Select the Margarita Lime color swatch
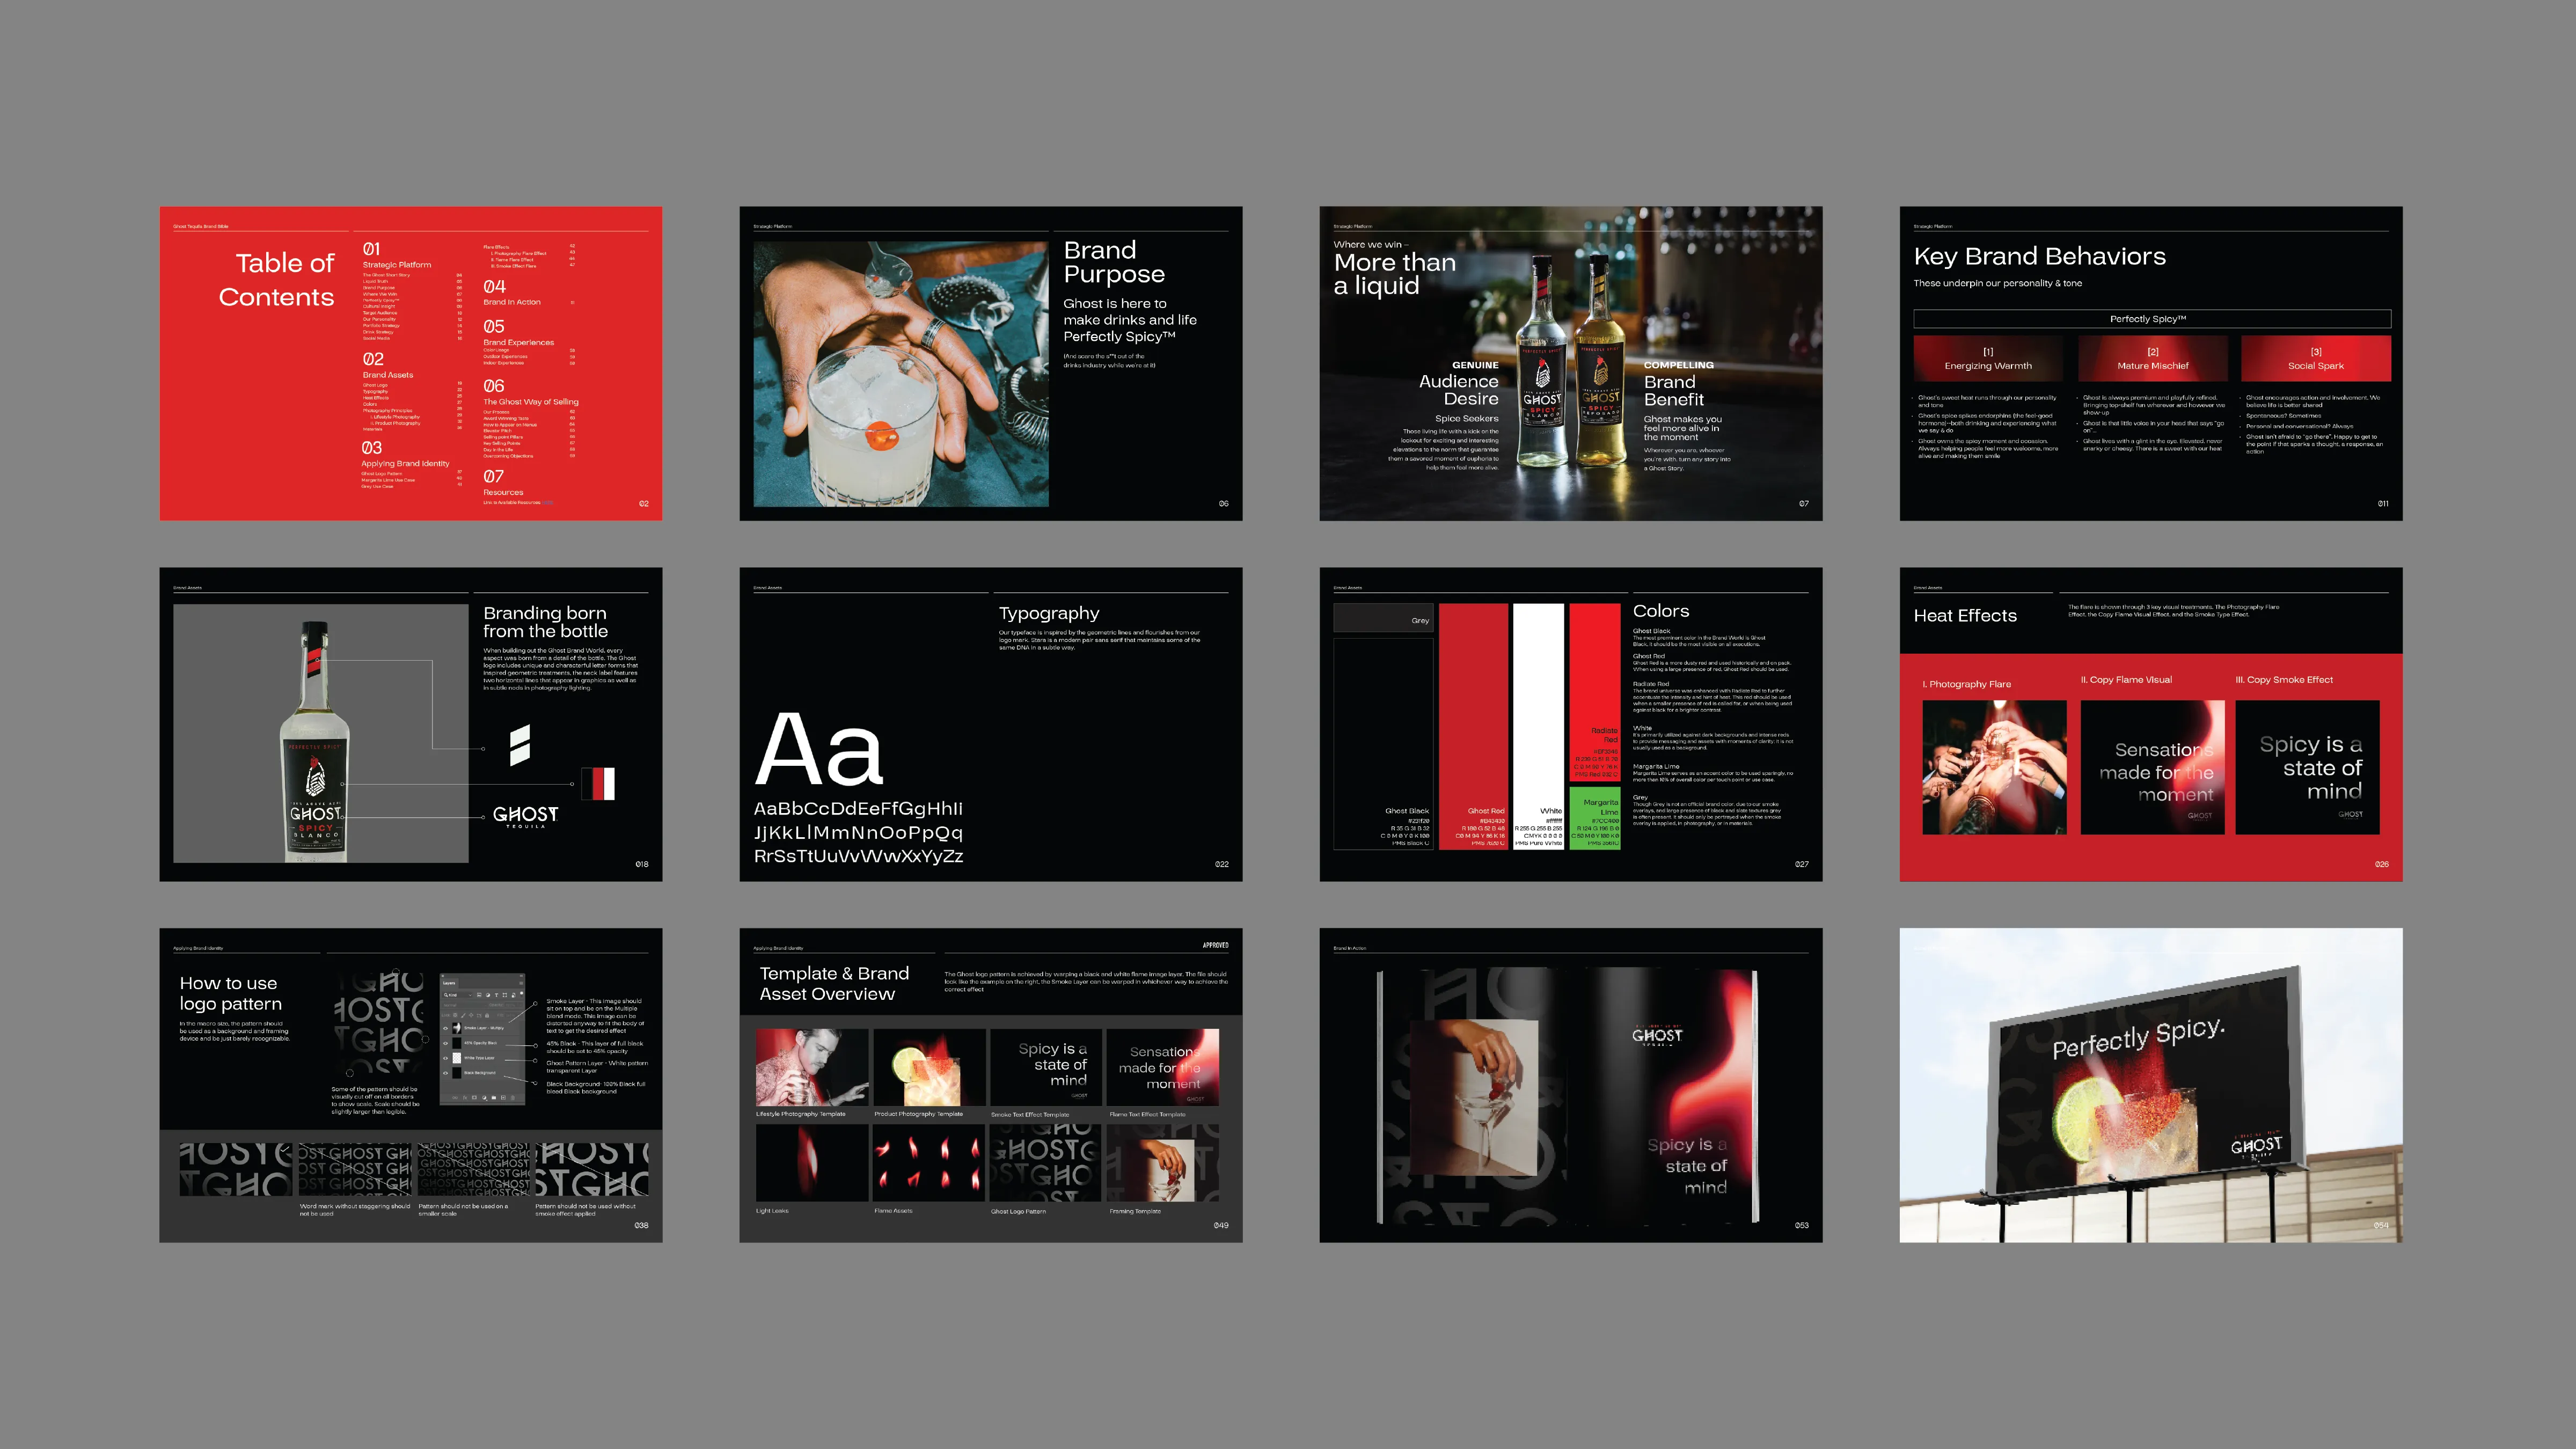This screenshot has width=2576, height=1449. [1594, 818]
